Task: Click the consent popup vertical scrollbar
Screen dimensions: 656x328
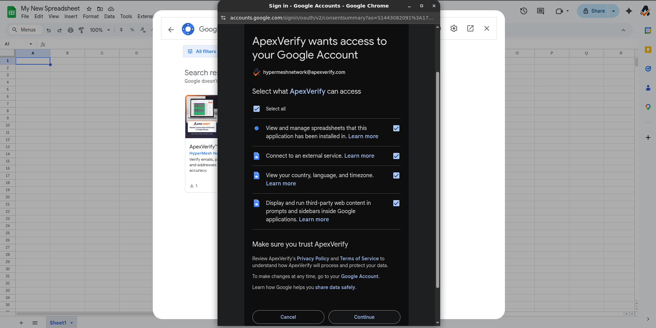Action: pyautogui.click(x=437, y=180)
